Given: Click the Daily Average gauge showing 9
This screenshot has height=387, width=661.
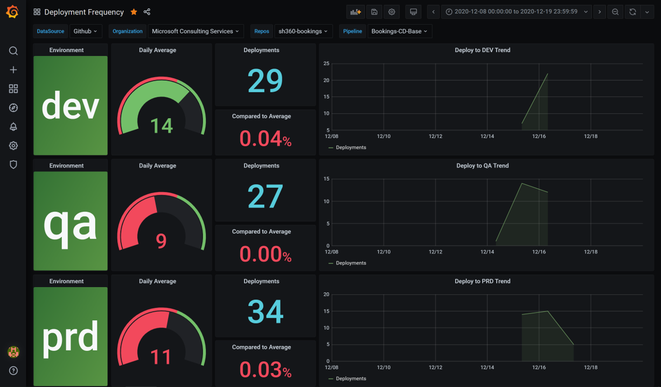Looking at the screenshot, I should tap(161, 221).
